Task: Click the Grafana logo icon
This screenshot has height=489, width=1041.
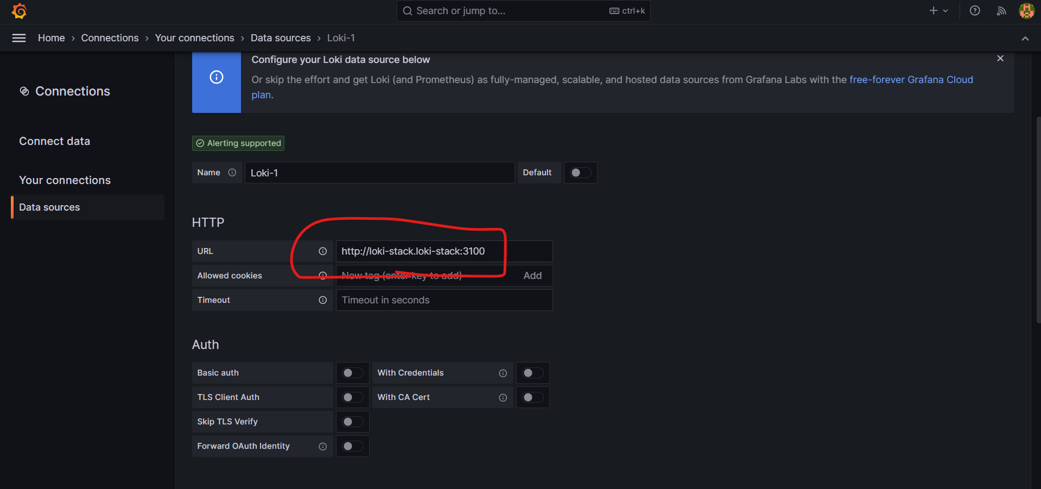Action: [20, 11]
